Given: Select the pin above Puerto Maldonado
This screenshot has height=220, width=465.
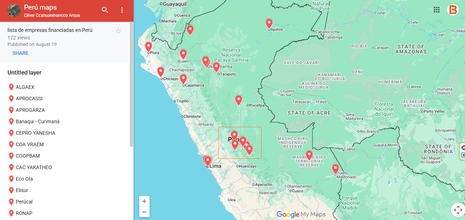Looking at the screenshot, I should tap(335, 168).
